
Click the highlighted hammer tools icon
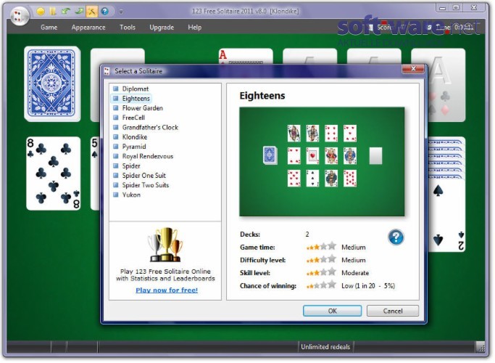click(x=91, y=12)
